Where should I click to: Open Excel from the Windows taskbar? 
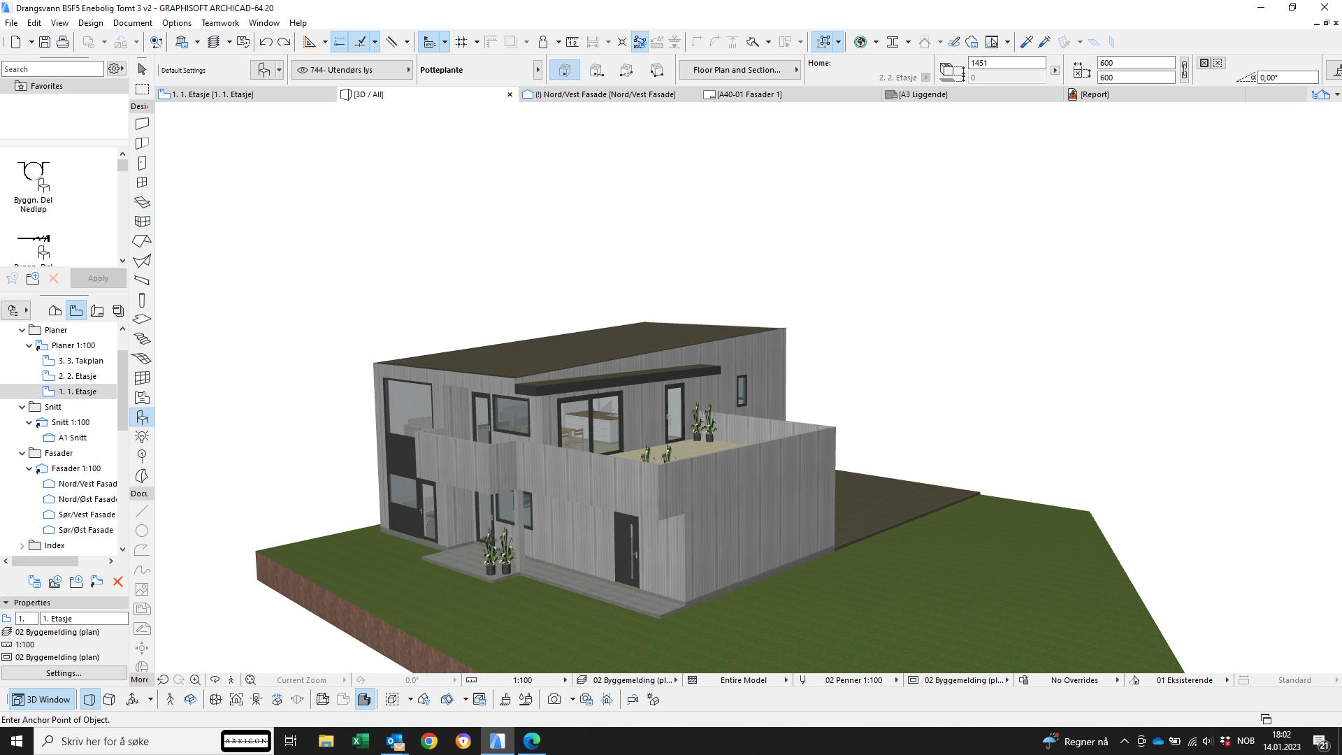[361, 741]
